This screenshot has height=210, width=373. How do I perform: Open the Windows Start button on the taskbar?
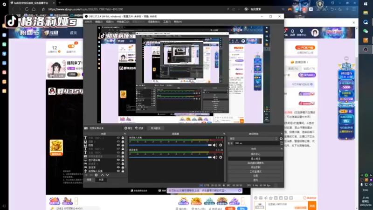pos(366,4)
